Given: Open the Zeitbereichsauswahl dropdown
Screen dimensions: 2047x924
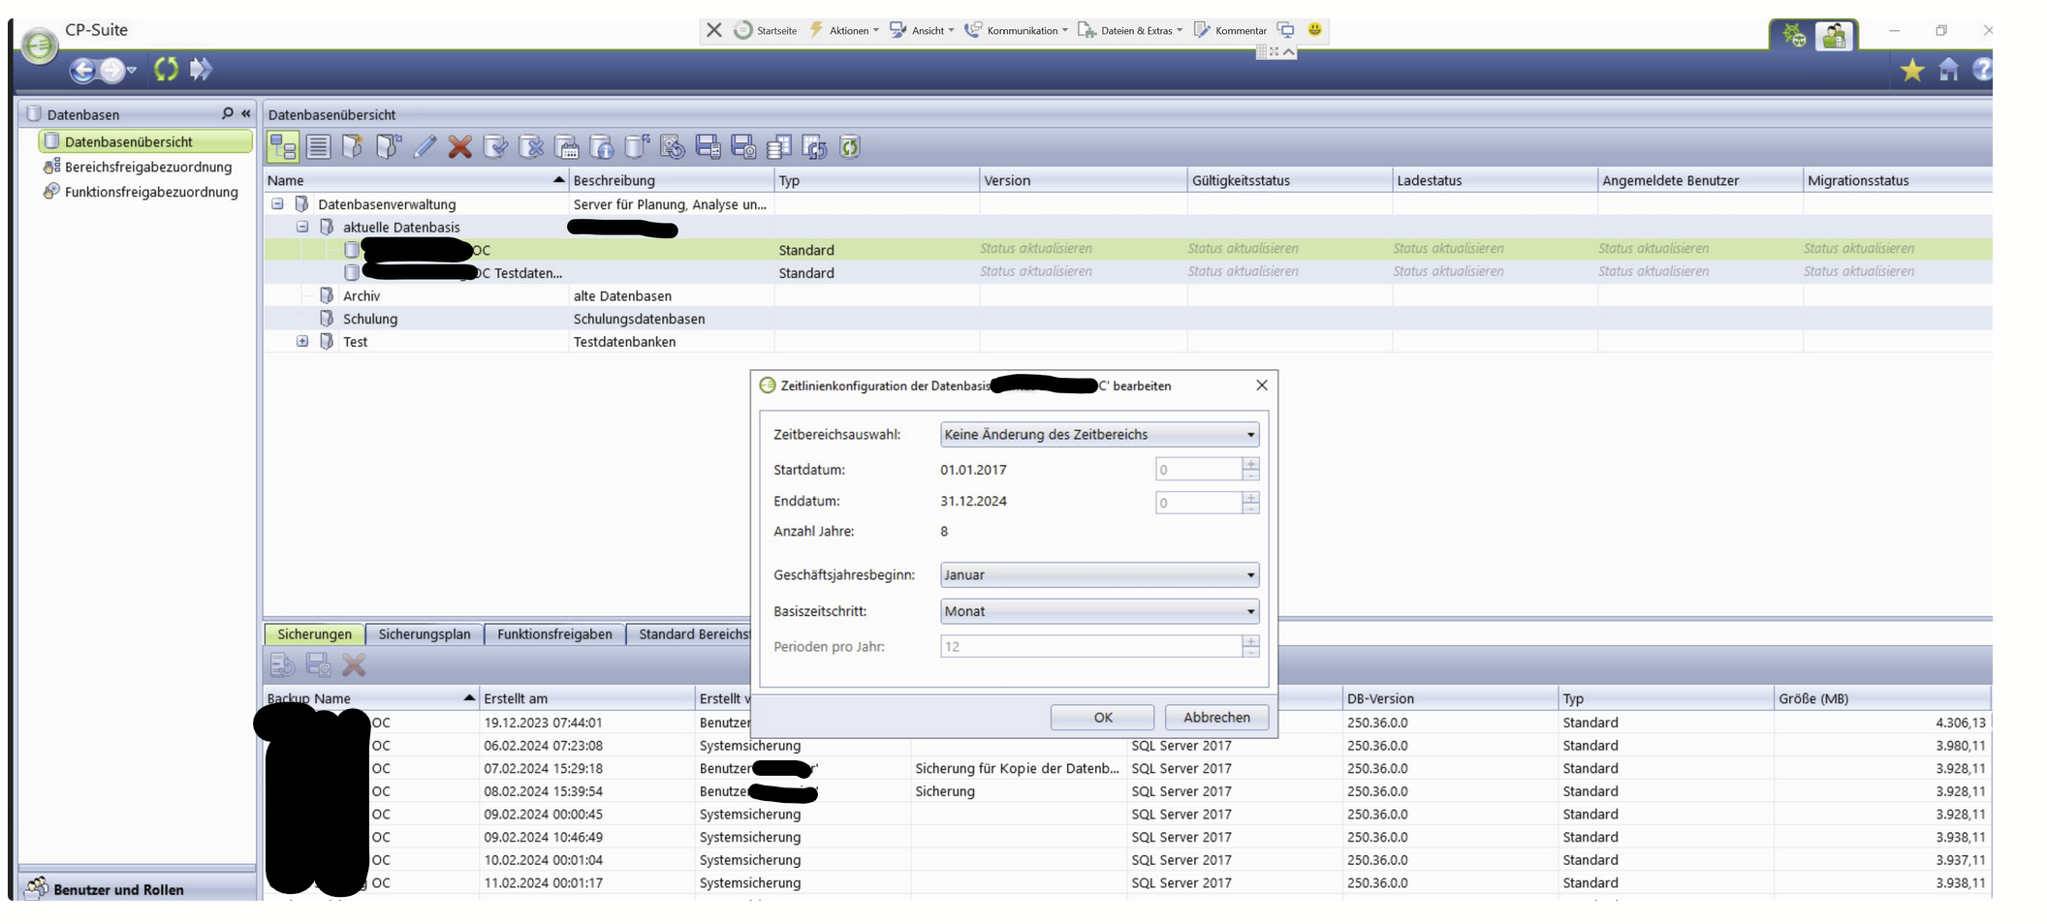Looking at the screenshot, I should pos(1099,435).
